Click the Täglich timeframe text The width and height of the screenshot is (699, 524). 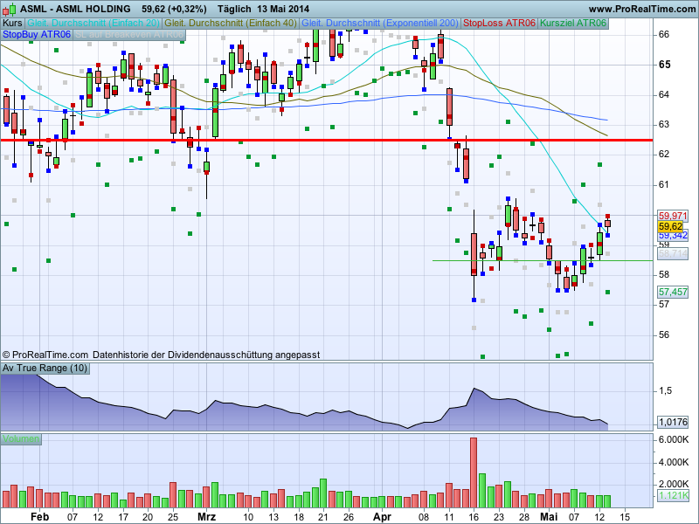tap(234, 9)
